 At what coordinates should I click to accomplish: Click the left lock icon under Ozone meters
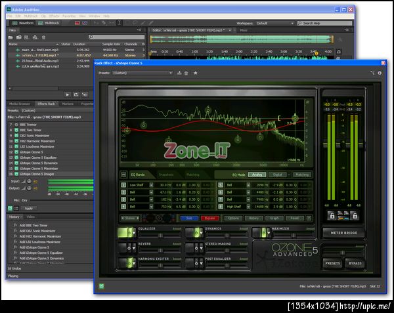tap(332, 216)
